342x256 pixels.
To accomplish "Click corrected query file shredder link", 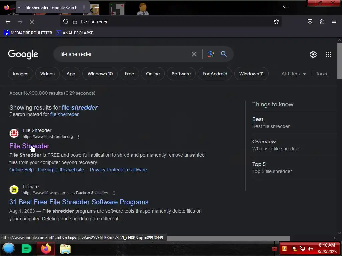I will 79,108.
